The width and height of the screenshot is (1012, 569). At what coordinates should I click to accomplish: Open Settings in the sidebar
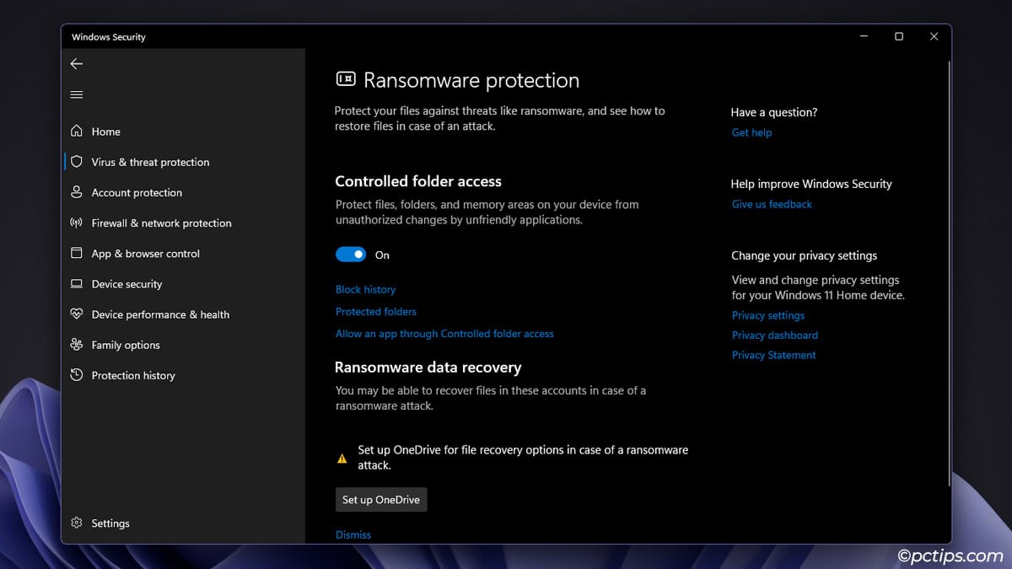pyautogui.click(x=110, y=523)
